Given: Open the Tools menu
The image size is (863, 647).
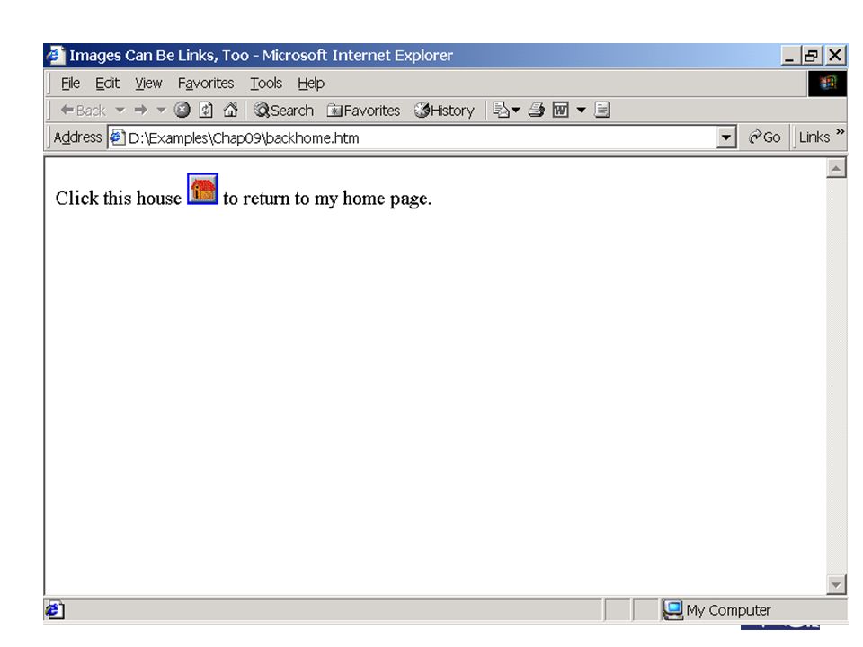Looking at the screenshot, I should point(266,83).
